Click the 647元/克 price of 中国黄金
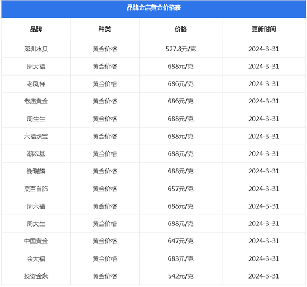 coord(181,241)
